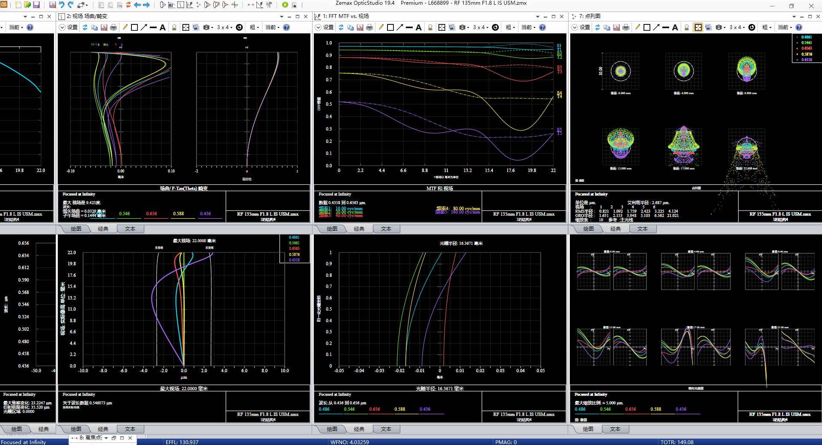The height and width of the screenshot is (445, 822).
Task: Toggle active cursor in Spot Diagram window
Action: pos(698,27)
